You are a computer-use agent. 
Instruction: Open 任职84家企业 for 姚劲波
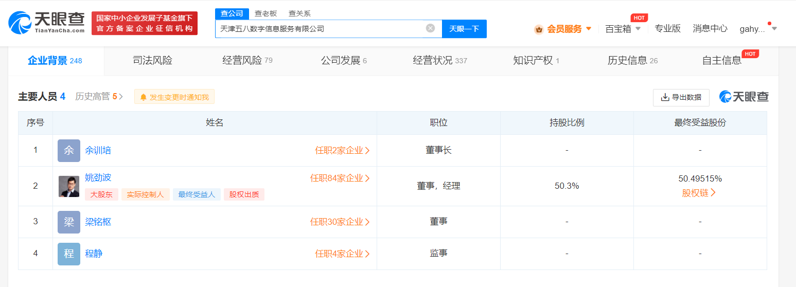tap(340, 178)
